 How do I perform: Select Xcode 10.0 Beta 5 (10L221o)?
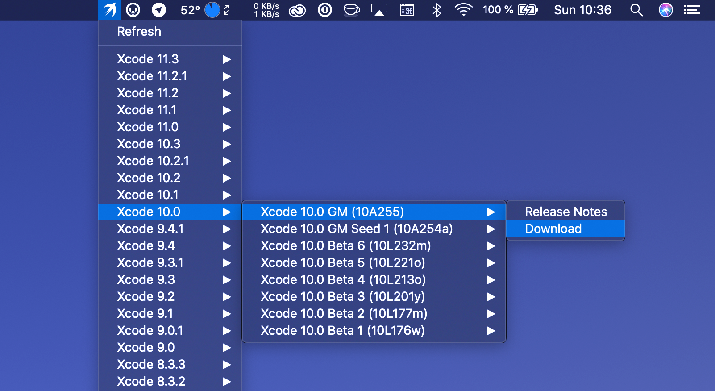point(374,263)
